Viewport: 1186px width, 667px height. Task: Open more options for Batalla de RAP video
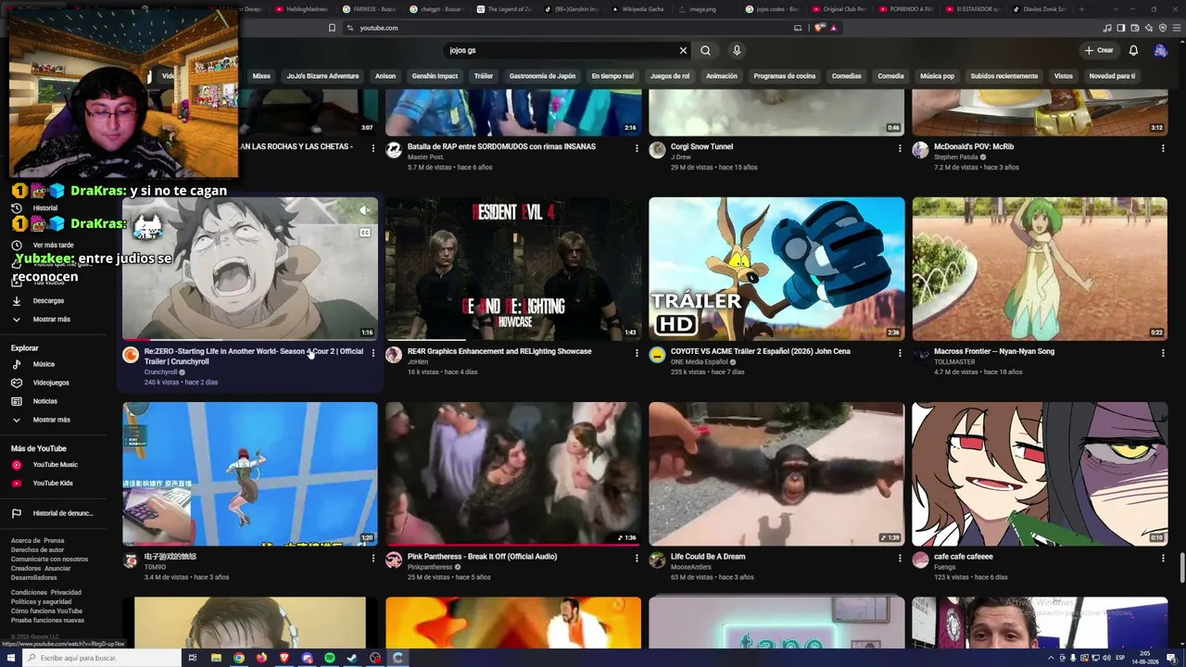point(637,147)
